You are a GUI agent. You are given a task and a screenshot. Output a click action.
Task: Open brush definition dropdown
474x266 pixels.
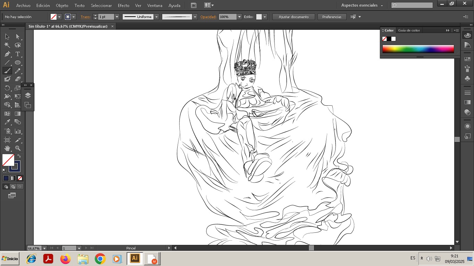click(195, 17)
